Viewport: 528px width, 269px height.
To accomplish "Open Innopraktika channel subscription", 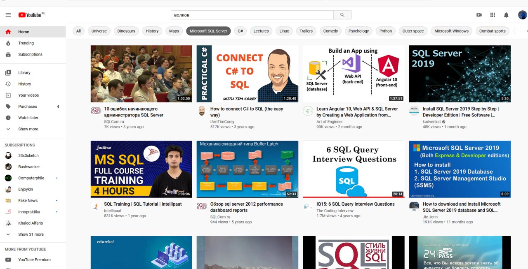I will [33, 211].
